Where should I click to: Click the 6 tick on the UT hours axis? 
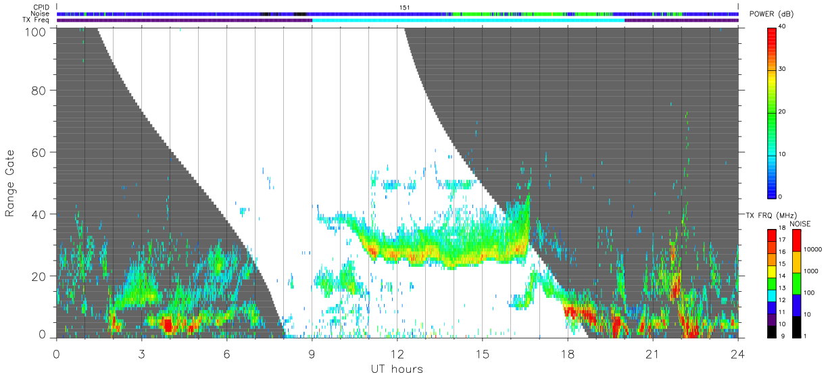[226, 353]
